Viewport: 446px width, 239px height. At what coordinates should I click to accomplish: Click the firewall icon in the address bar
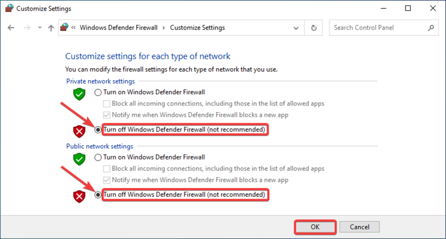(64, 27)
